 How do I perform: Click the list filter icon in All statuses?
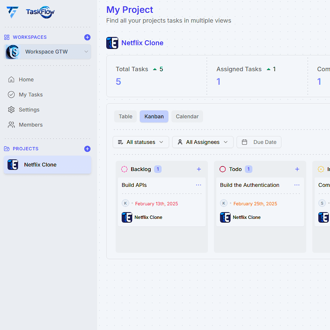click(x=121, y=142)
